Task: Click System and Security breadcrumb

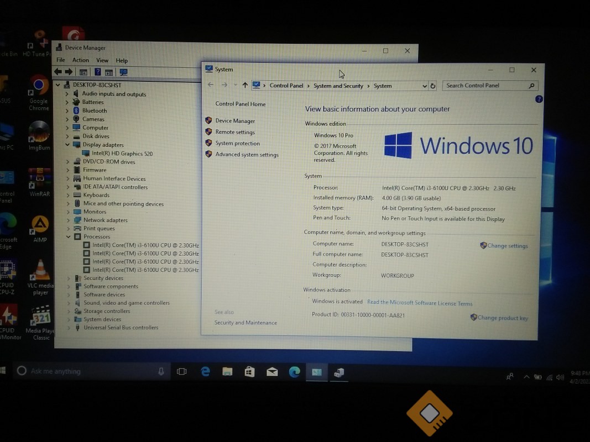Action: tap(338, 86)
